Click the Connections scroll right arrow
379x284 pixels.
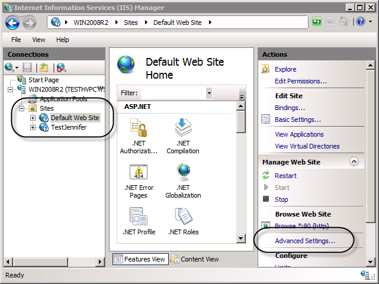tap(99, 262)
